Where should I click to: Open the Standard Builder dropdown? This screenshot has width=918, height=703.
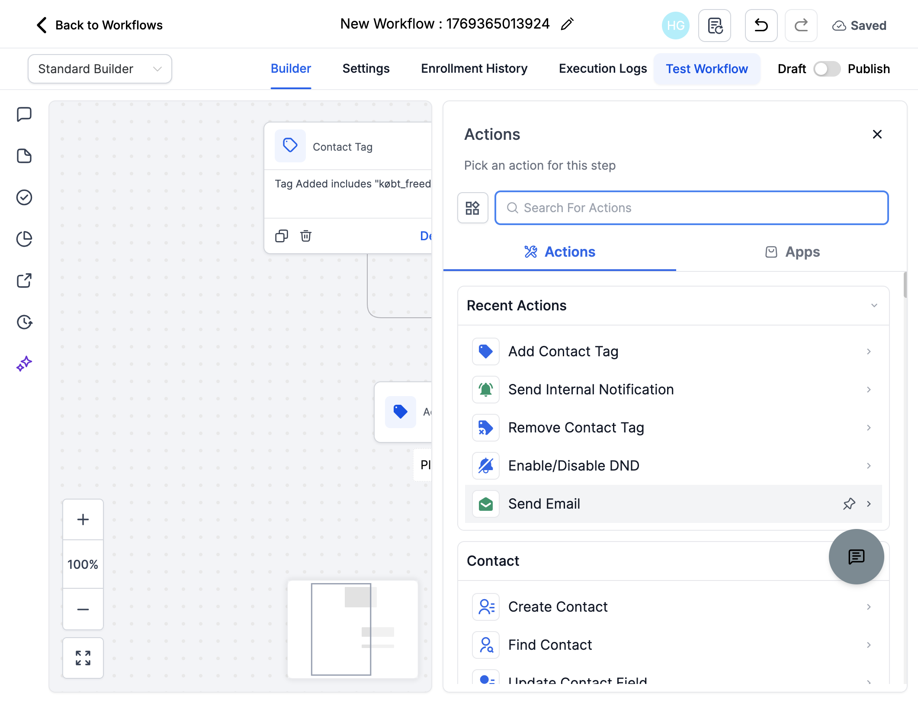(100, 69)
